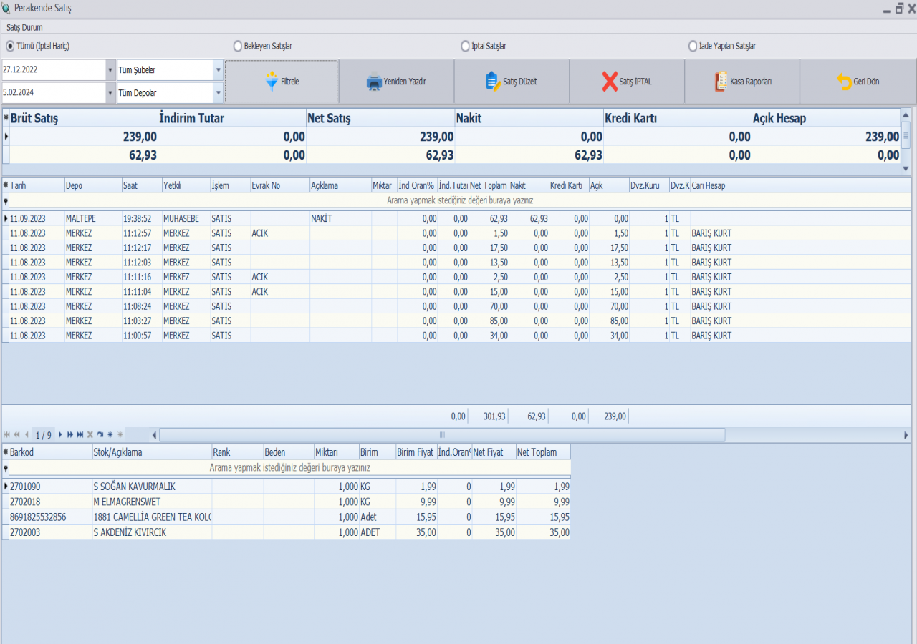Jump to last record in navigator

tap(80, 434)
